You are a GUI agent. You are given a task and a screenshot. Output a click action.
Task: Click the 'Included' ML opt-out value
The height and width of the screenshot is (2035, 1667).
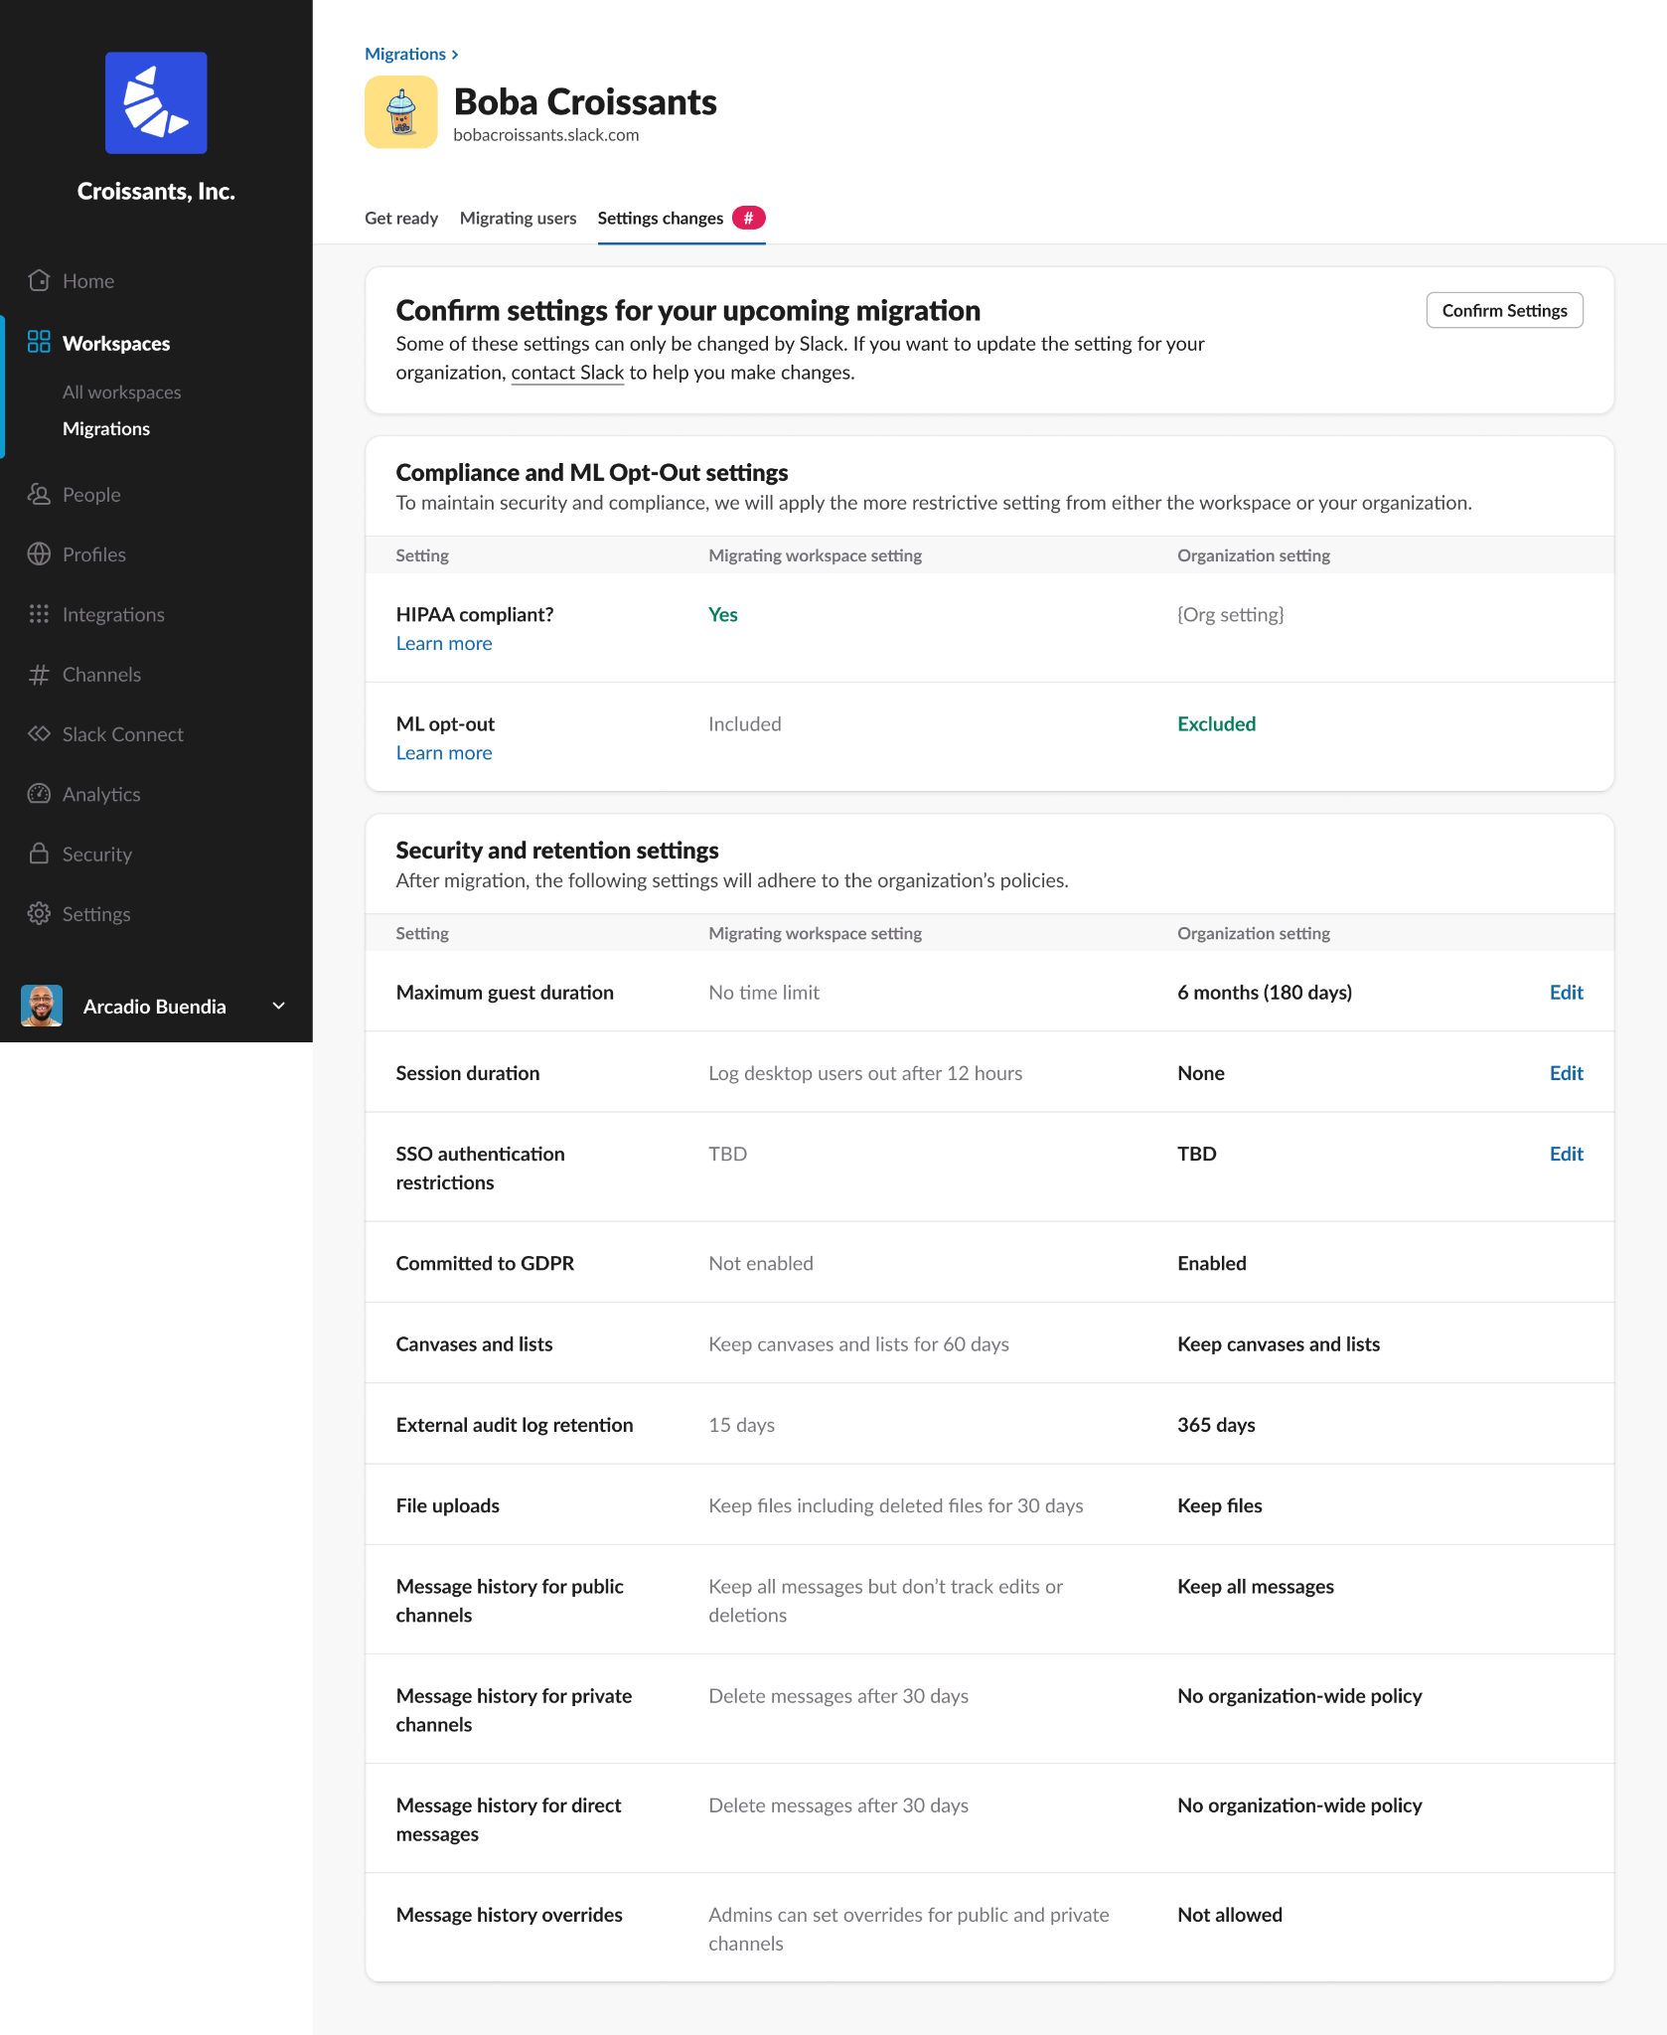click(x=745, y=723)
